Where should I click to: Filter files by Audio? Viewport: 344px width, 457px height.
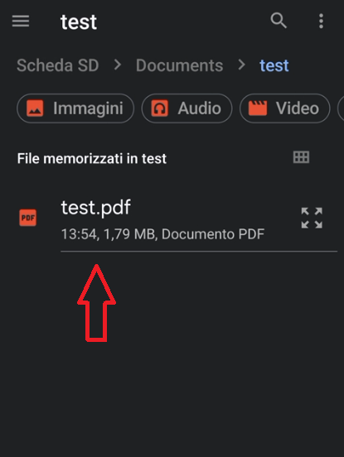click(187, 108)
